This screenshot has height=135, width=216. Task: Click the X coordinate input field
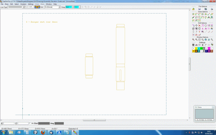(9, 123)
